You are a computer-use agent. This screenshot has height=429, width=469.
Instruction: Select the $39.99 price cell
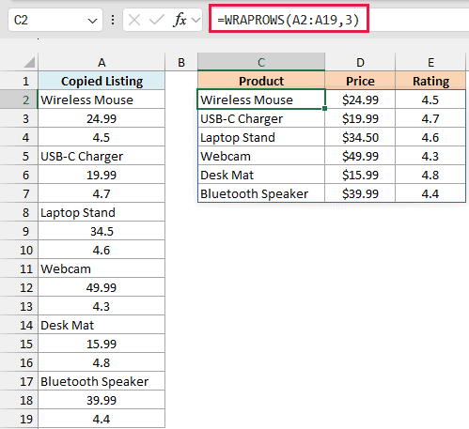tap(360, 193)
